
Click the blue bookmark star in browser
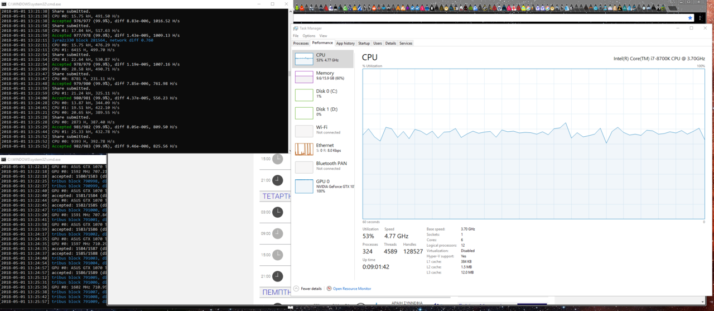click(690, 18)
